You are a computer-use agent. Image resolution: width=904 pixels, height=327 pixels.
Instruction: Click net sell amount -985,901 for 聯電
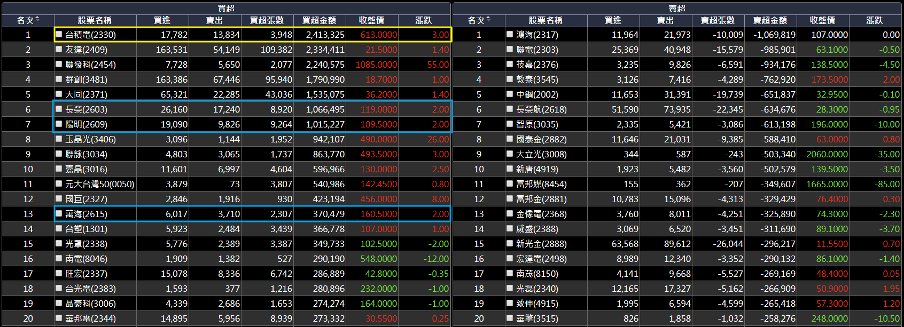point(778,50)
